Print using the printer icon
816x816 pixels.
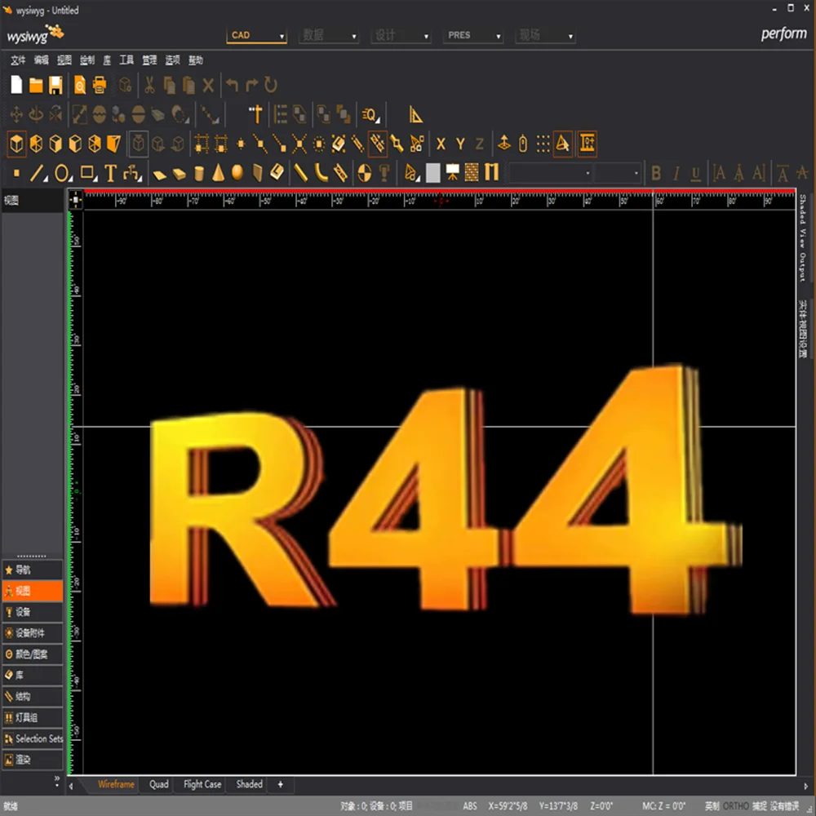coord(100,85)
